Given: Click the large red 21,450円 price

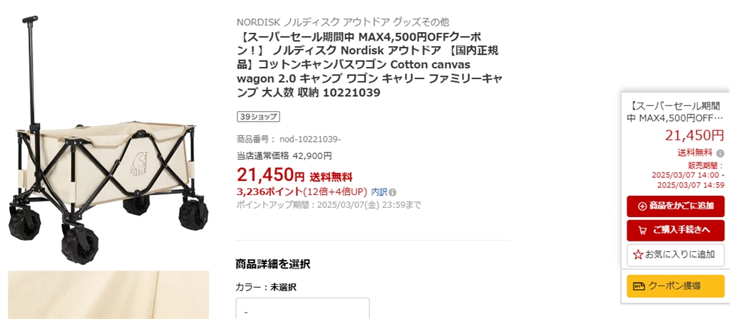Looking at the screenshot, I should [270, 174].
